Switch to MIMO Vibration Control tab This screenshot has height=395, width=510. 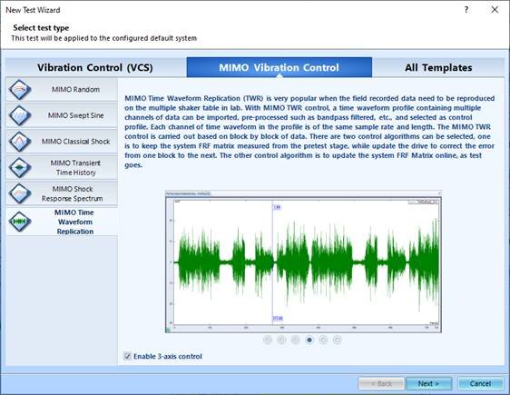(x=280, y=67)
